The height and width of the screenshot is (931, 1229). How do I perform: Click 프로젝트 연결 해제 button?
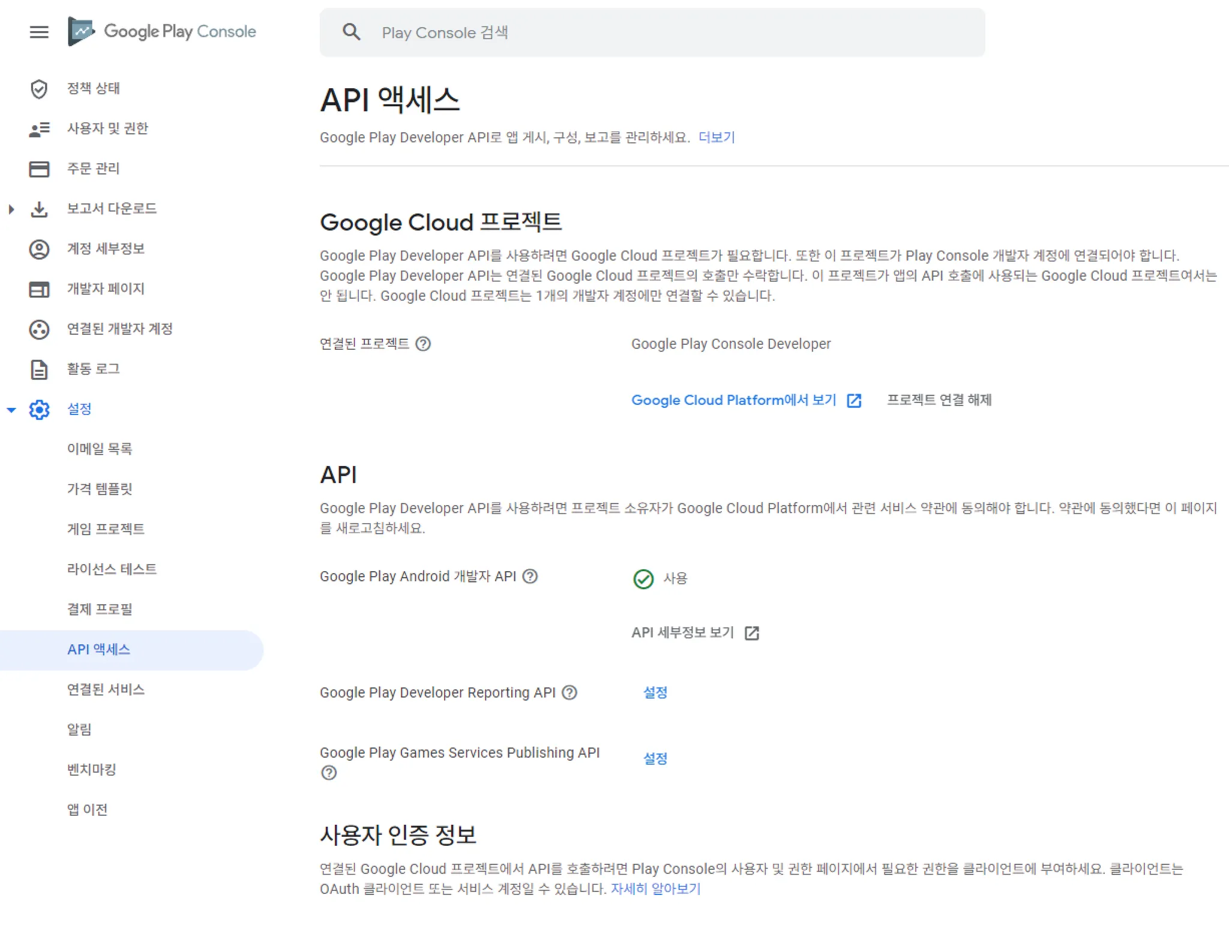coord(939,400)
